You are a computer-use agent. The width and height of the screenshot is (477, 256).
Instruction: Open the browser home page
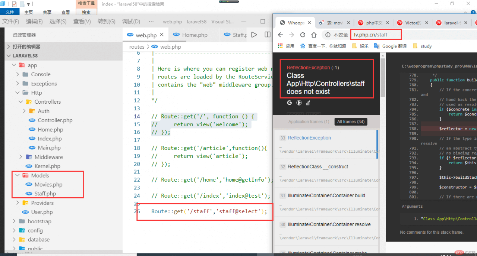tap(314, 35)
